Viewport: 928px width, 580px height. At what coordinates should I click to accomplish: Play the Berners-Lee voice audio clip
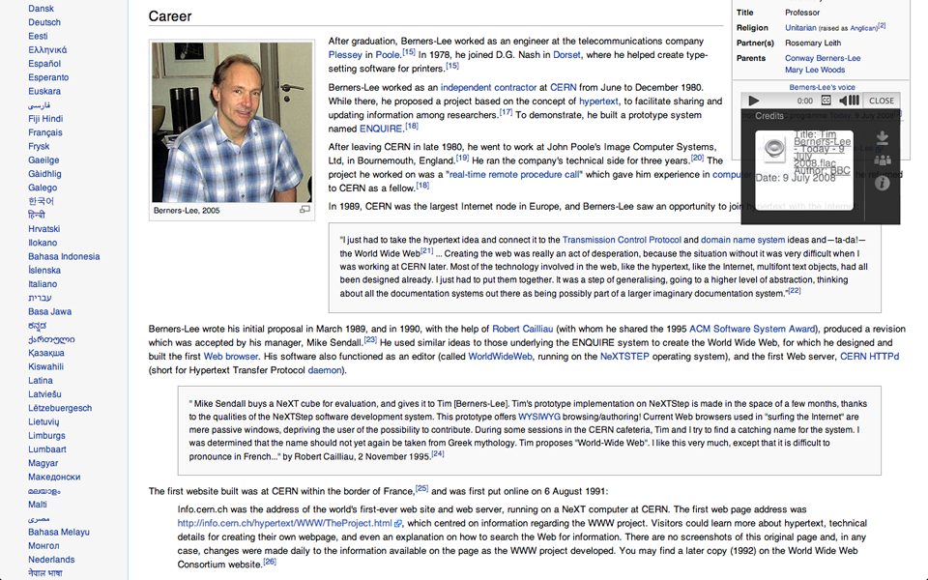pos(755,101)
